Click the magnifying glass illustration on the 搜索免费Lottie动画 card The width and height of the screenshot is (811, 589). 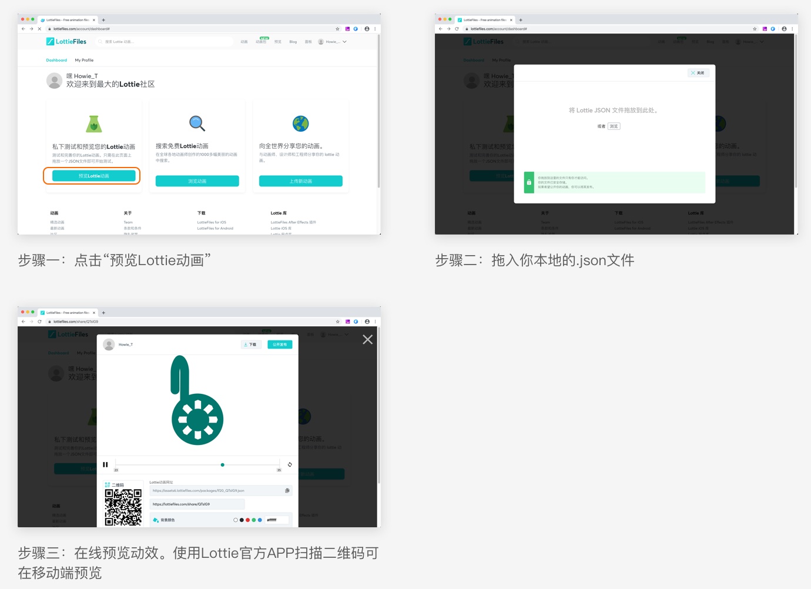[197, 123]
